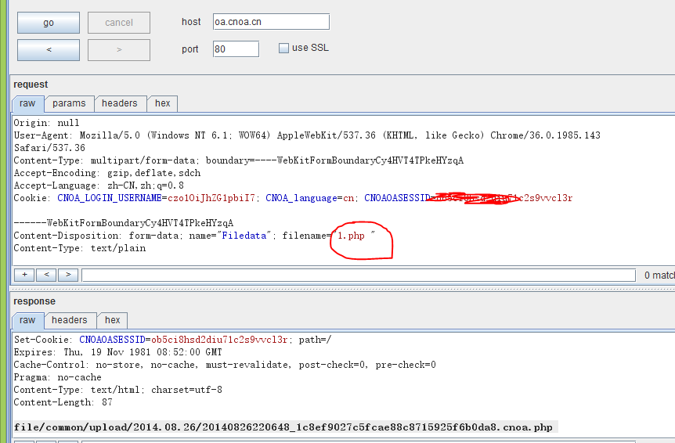Open the request headers tab
The image size is (675, 443).
[119, 103]
